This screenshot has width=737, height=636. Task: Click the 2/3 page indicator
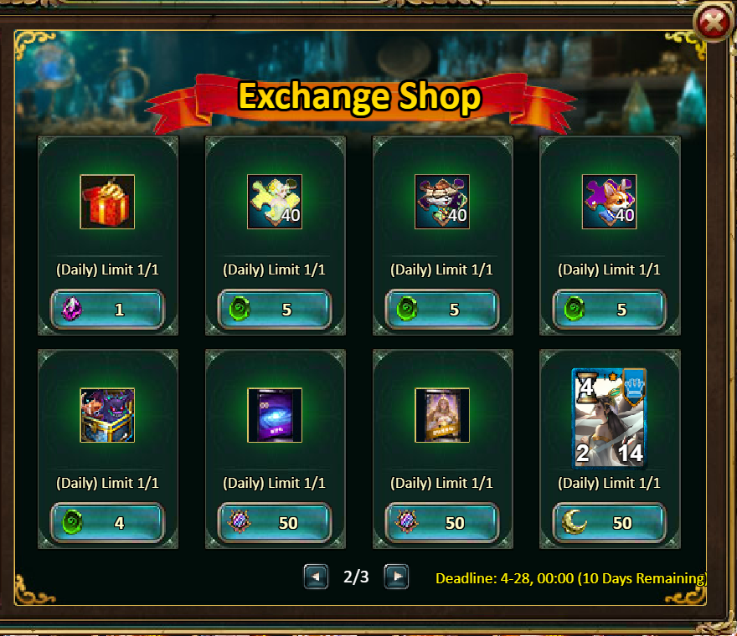coord(356,577)
